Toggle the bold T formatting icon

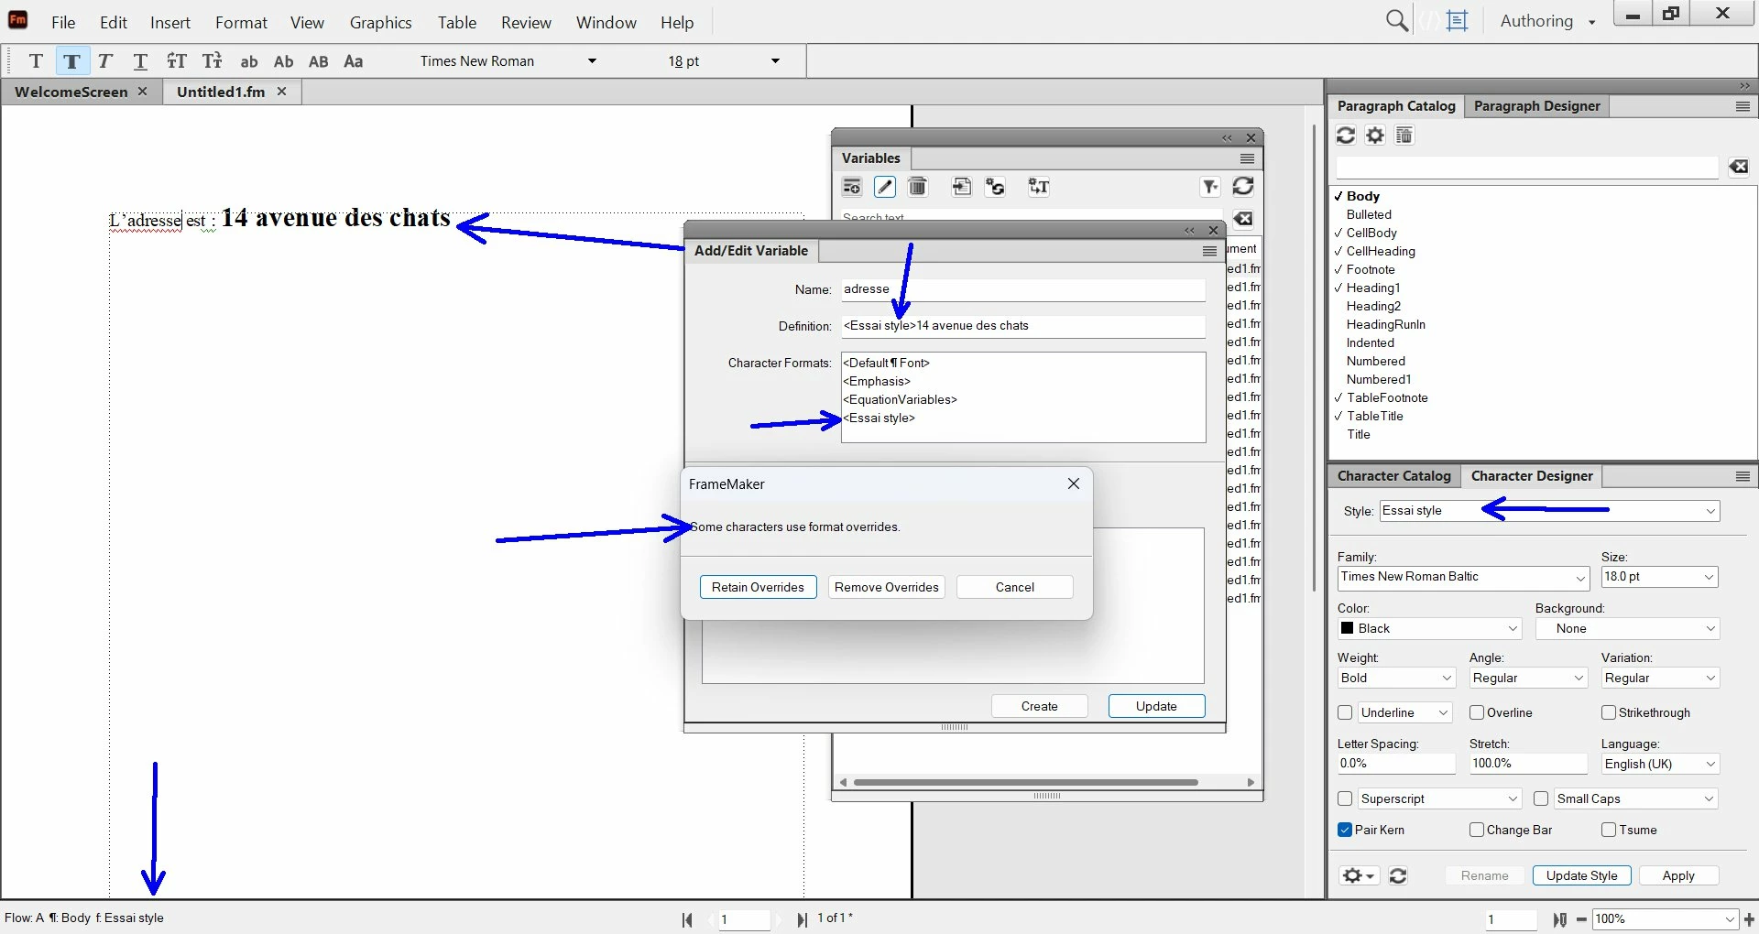(x=71, y=61)
